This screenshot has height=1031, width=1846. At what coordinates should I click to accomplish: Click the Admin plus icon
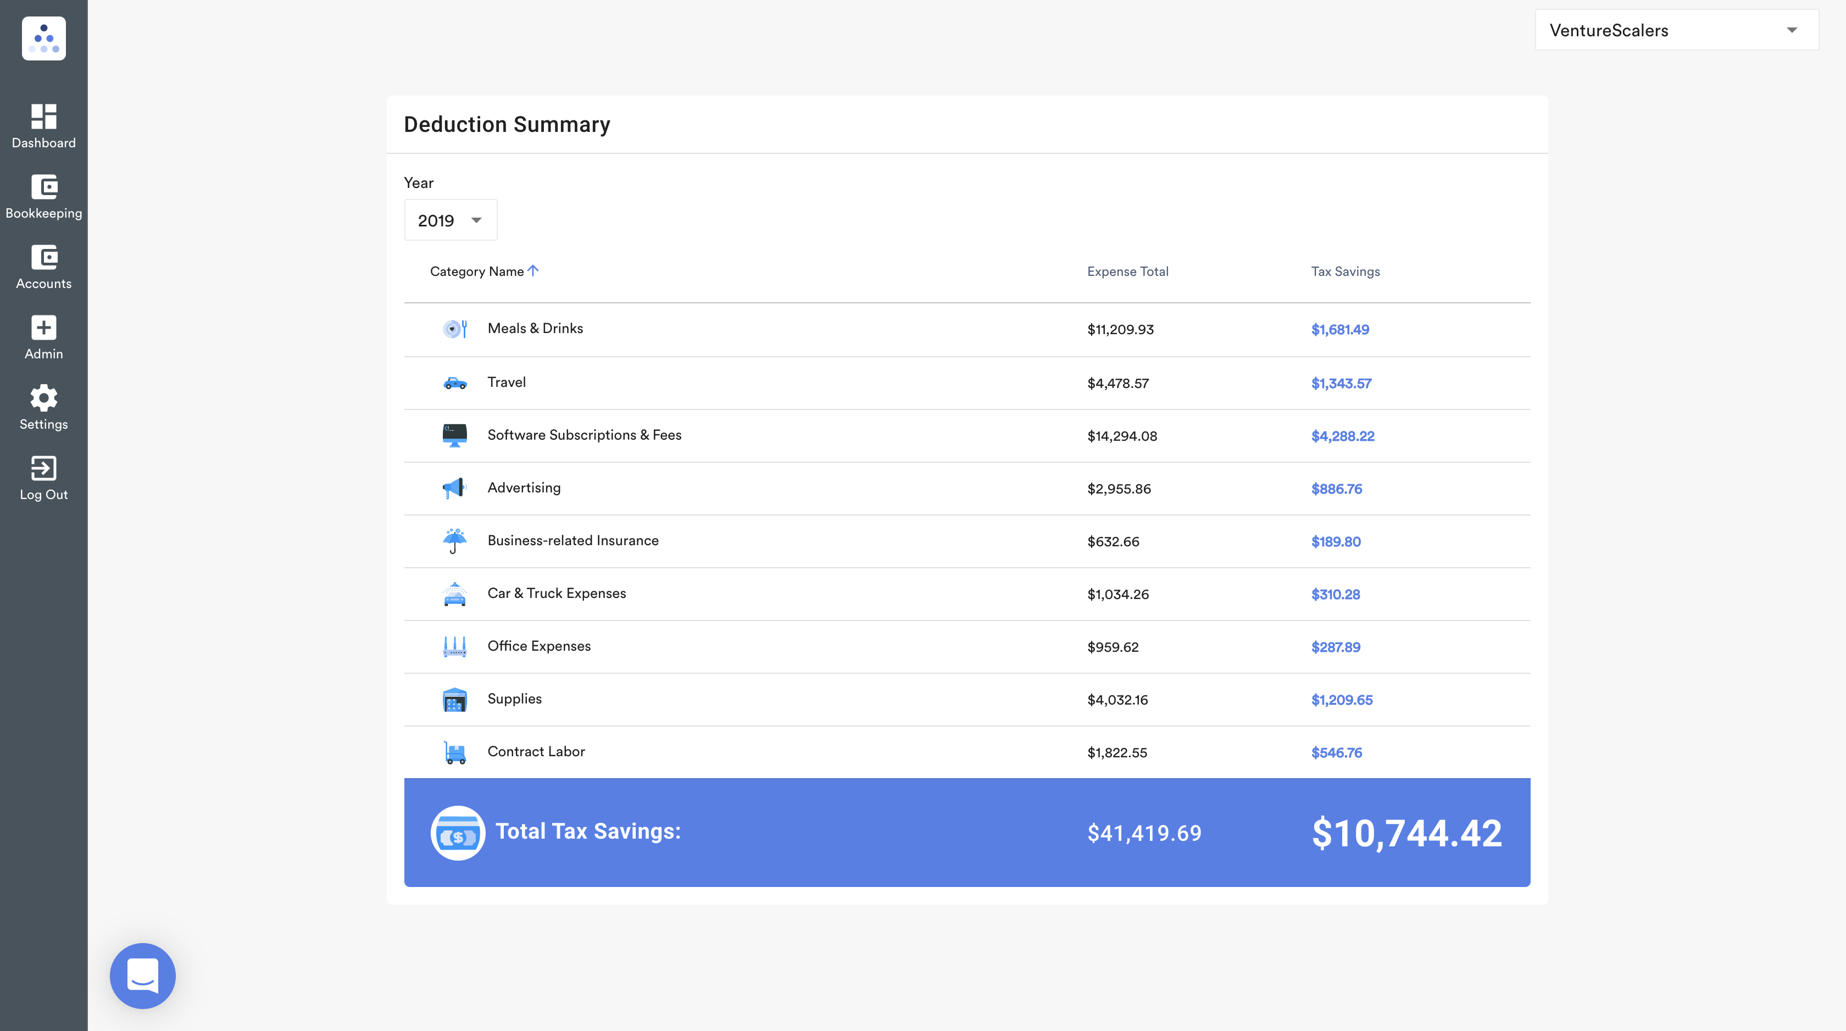44,328
